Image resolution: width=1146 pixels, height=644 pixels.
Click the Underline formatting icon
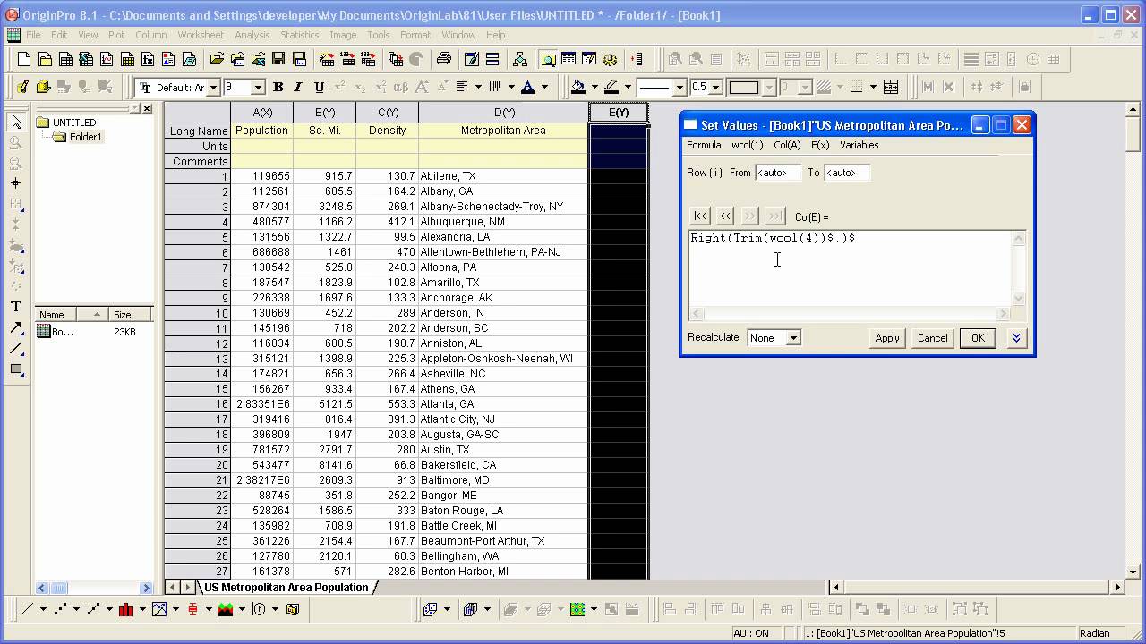click(319, 87)
